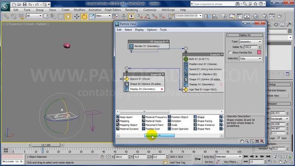The image size is (295, 166).
Task: Select the Select and Move tool
Action: pyautogui.click(x=77, y=17)
